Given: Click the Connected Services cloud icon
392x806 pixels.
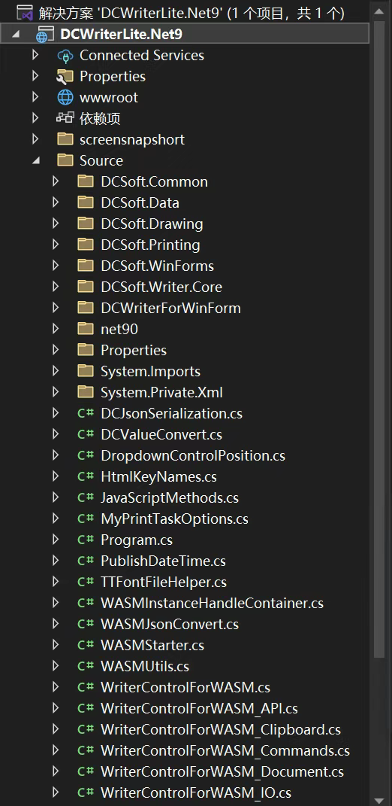Looking at the screenshot, I should coord(65,56).
